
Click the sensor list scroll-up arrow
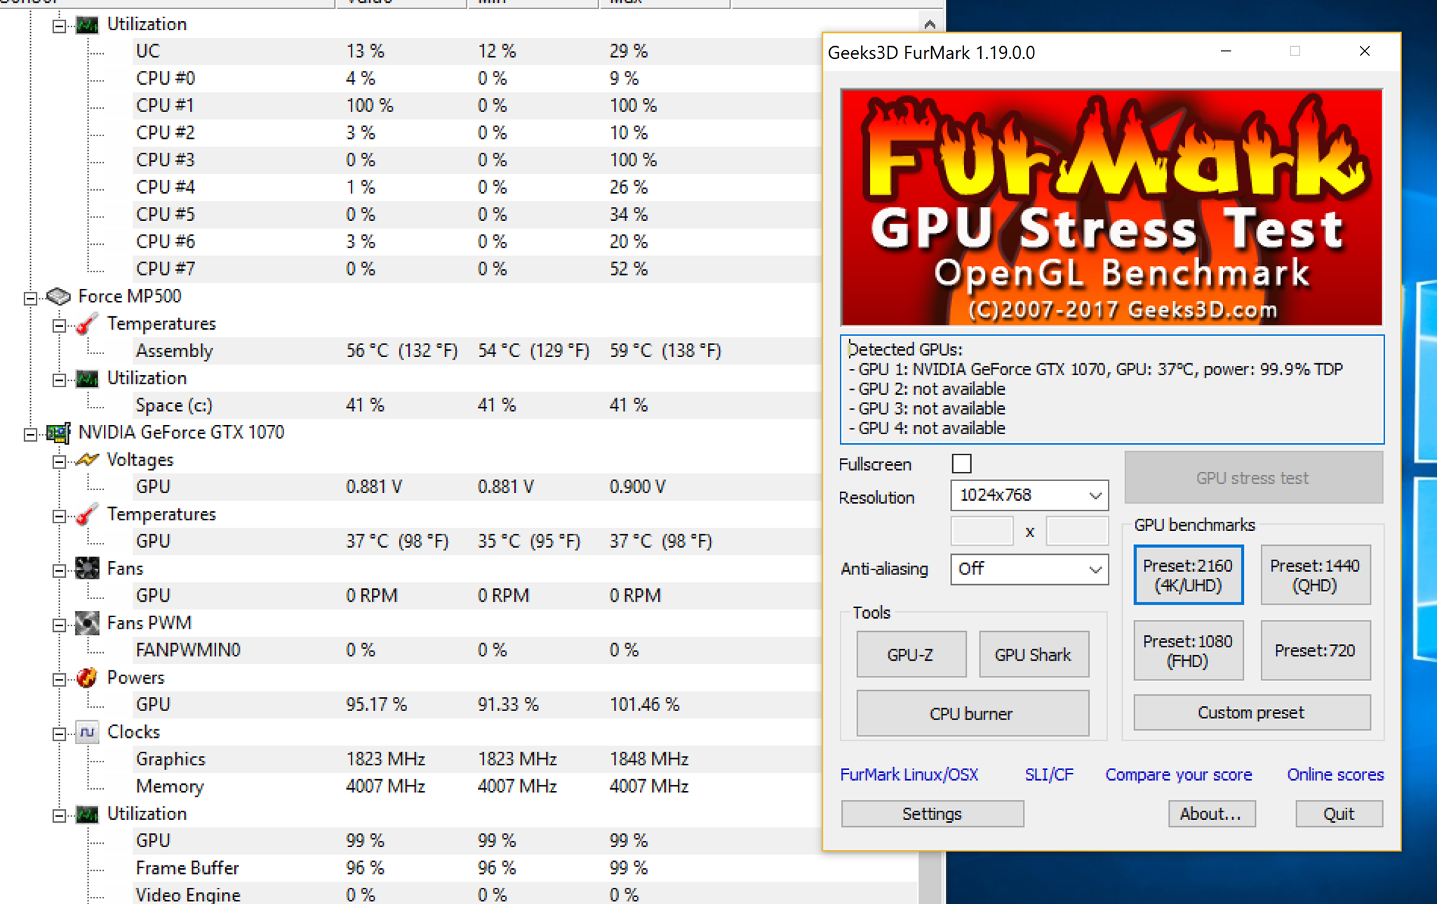click(x=930, y=25)
